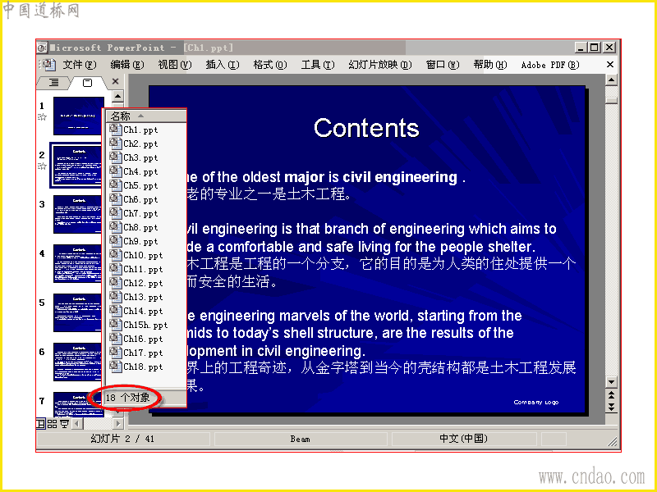Screen dimensions: 657x492
Task: Open the 幻灯片放映(D) menu
Action: coord(380,65)
